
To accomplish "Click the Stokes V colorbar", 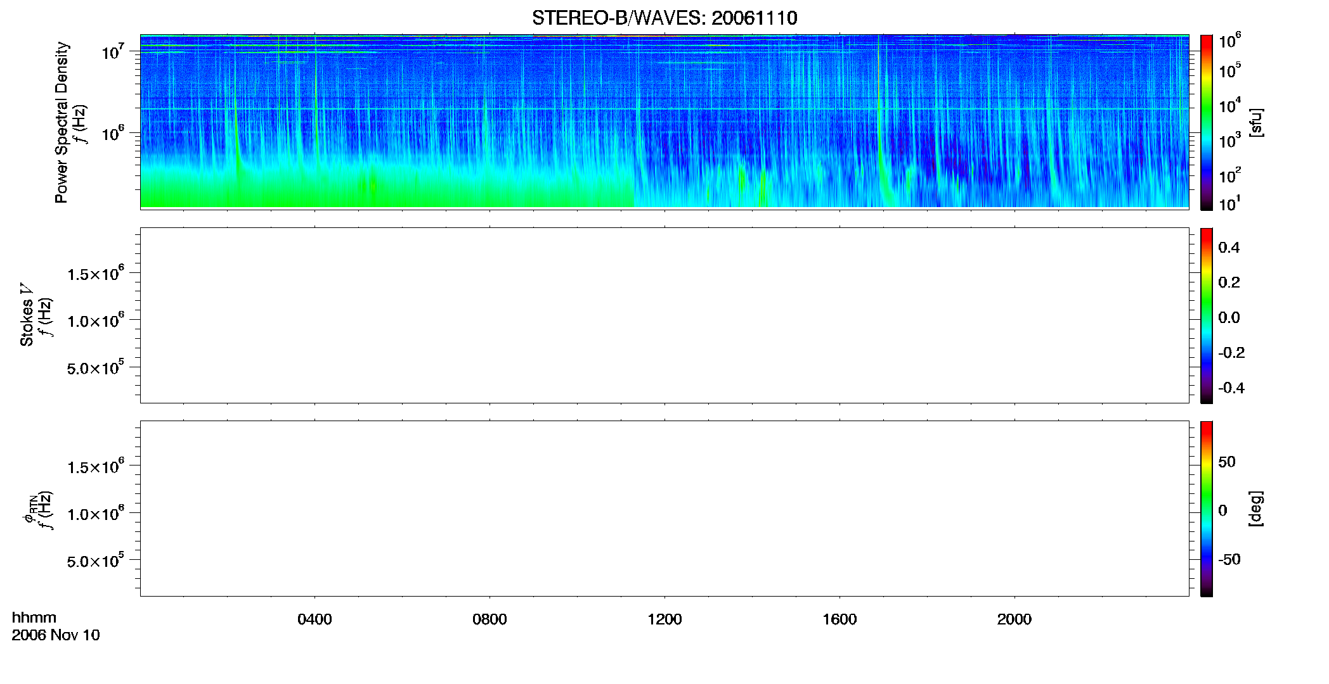I will (1207, 315).
